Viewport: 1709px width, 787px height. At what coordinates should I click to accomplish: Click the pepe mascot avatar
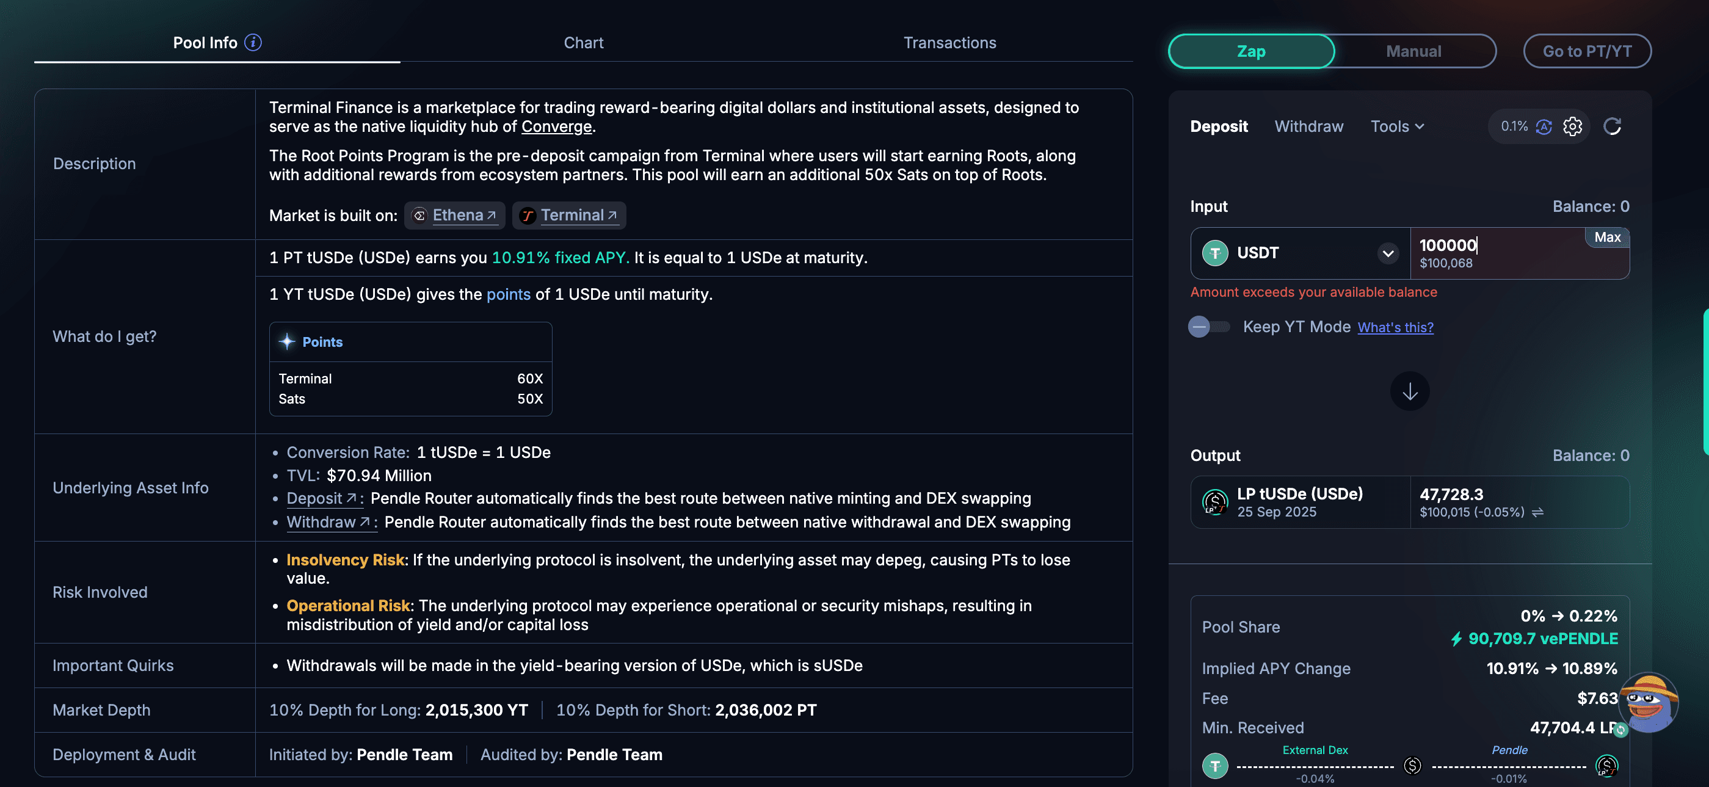click(x=1649, y=703)
